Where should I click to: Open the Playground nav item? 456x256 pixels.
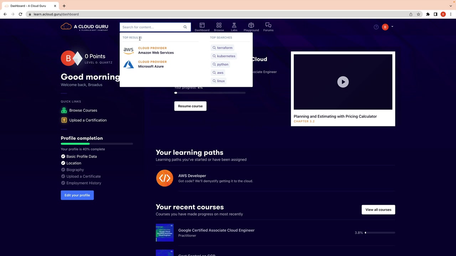(251, 27)
